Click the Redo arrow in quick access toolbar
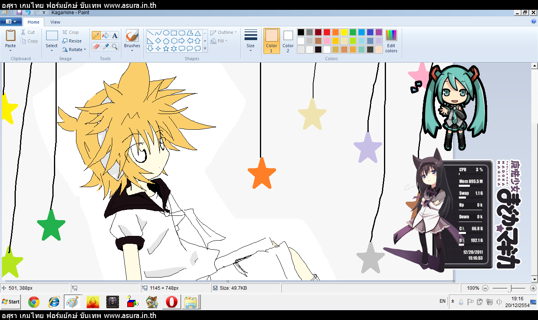Image resolution: width=538 pixels, height=320 pixels. [36, 13]
